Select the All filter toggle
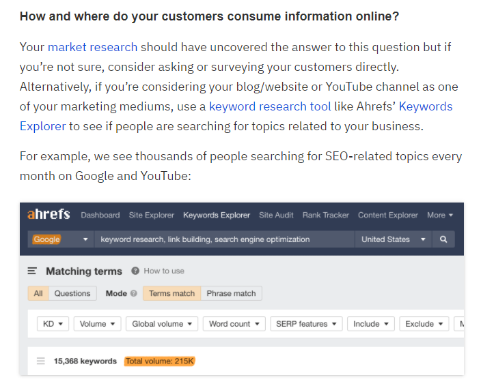The image size is (481, 388). coord(38,294)
